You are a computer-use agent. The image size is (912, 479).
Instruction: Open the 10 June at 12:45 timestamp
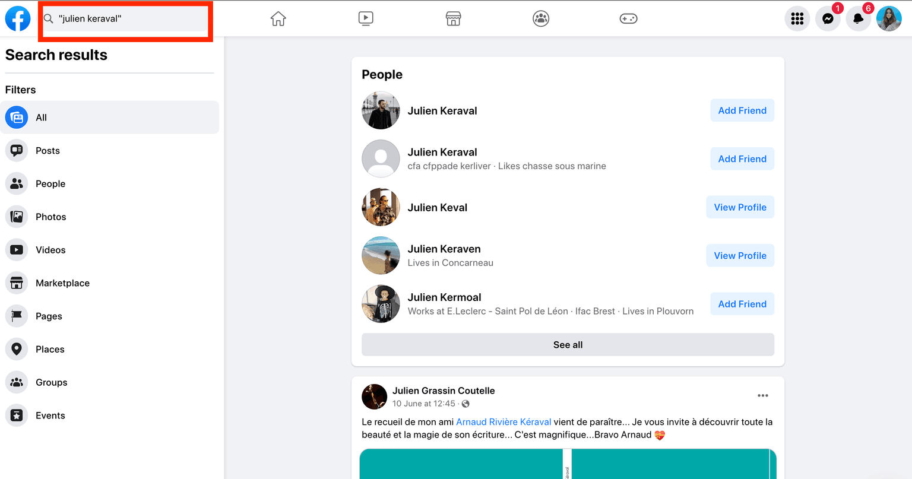coord(424,404)
